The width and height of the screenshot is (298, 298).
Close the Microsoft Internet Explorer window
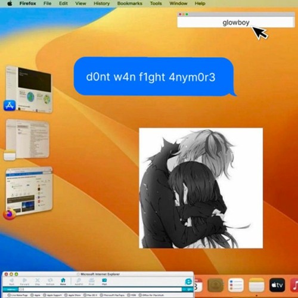tap(6, 274)
